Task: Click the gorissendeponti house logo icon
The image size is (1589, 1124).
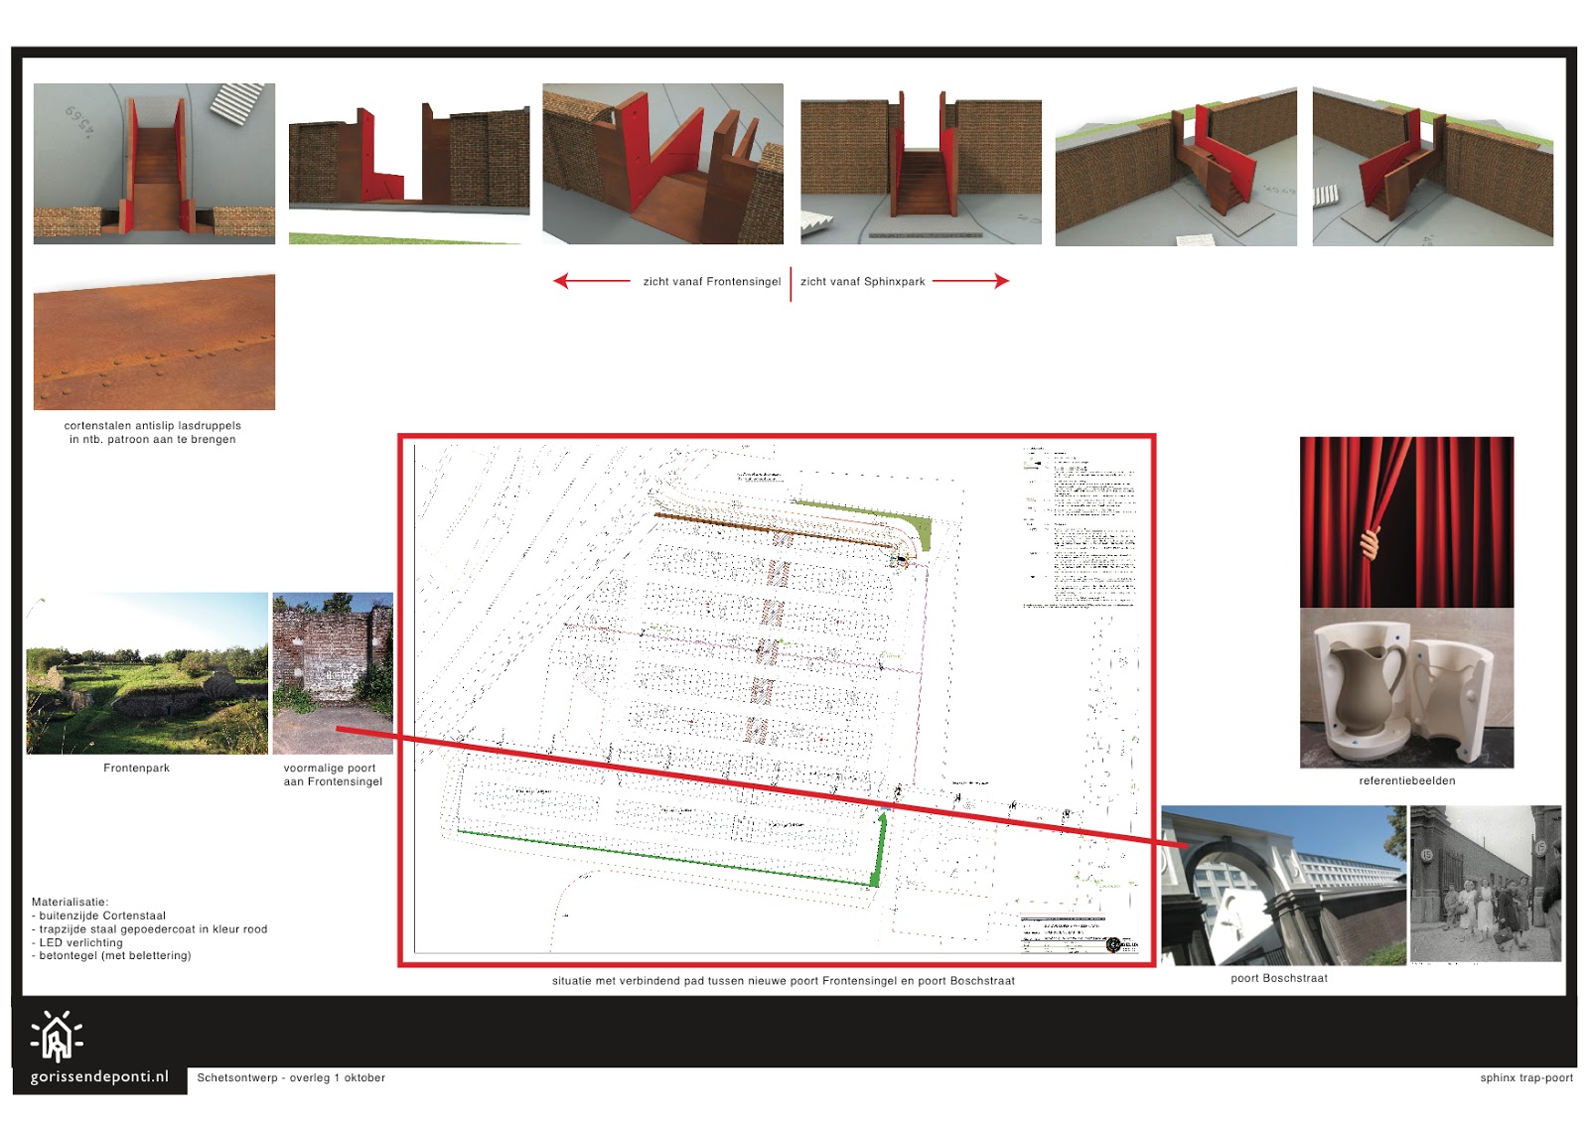Action: pyautogui.click(x=57, y=1037)
